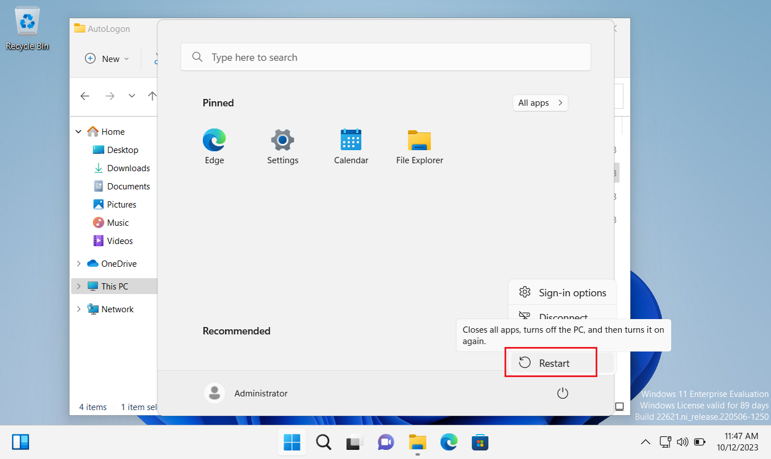This screenshot has width=771, height=459.
Task: Select Home in the navigation pane
Action: (105, 132)
